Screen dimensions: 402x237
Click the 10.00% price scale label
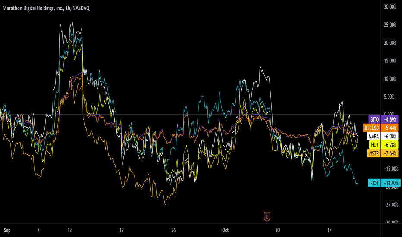(x=390, y=79)
